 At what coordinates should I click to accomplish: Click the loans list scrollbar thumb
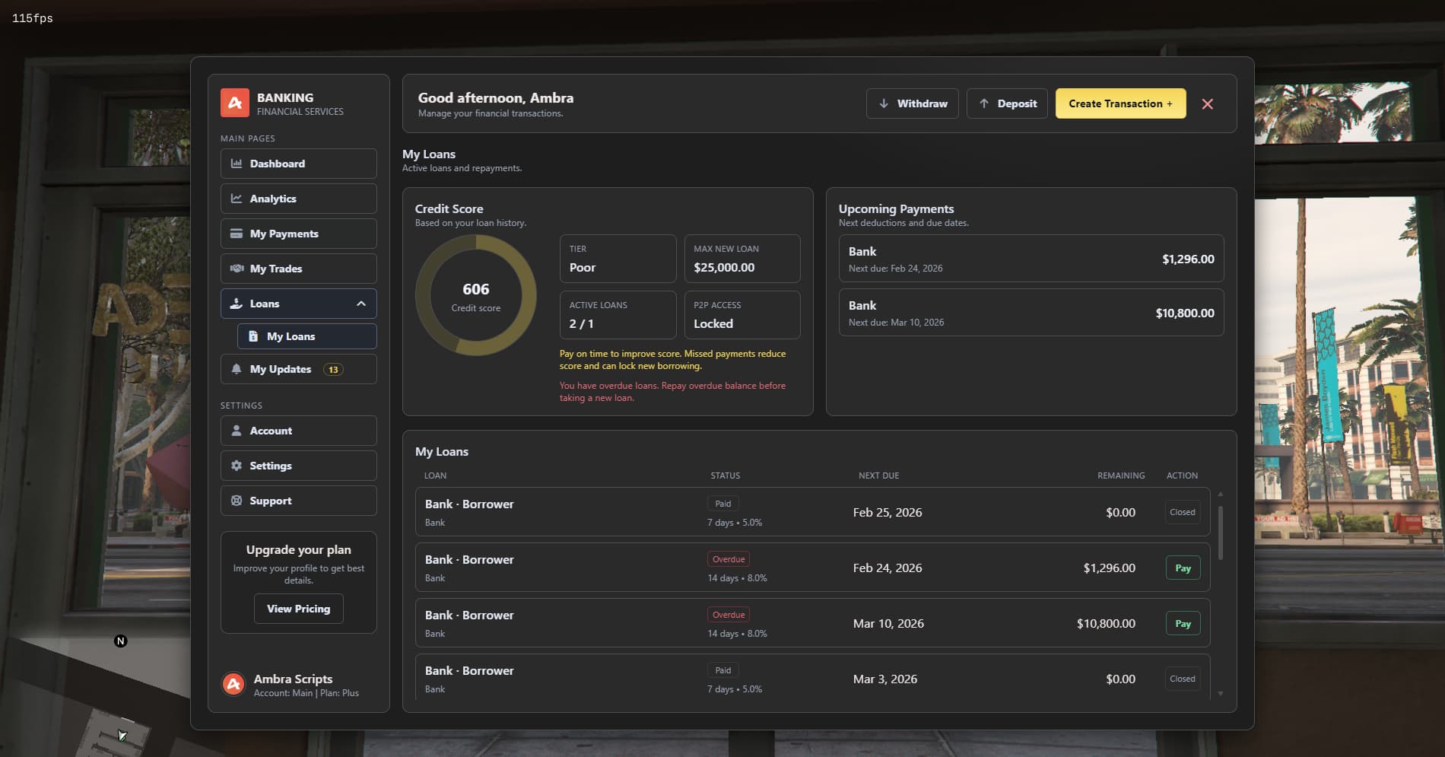tap(1221, 533)
